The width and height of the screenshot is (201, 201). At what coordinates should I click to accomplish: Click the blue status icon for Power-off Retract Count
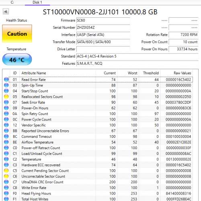pos(6,148)
